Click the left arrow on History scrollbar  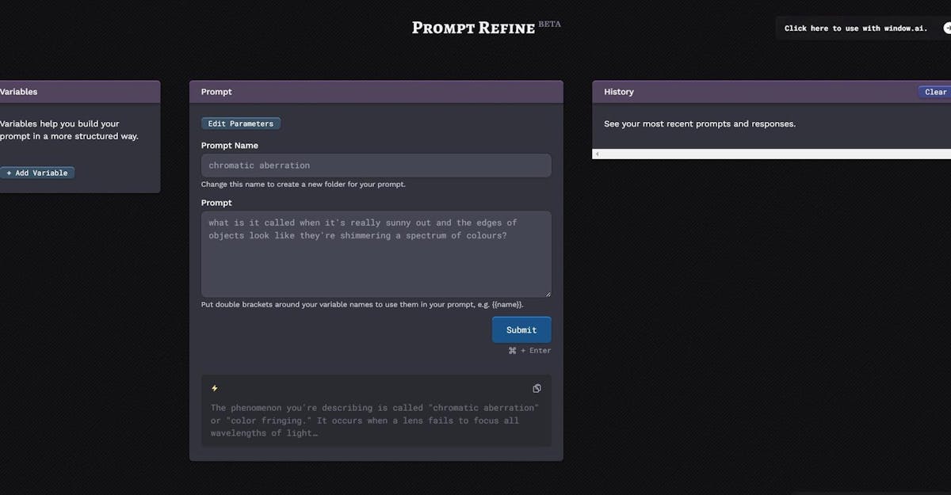click(597, 154)
